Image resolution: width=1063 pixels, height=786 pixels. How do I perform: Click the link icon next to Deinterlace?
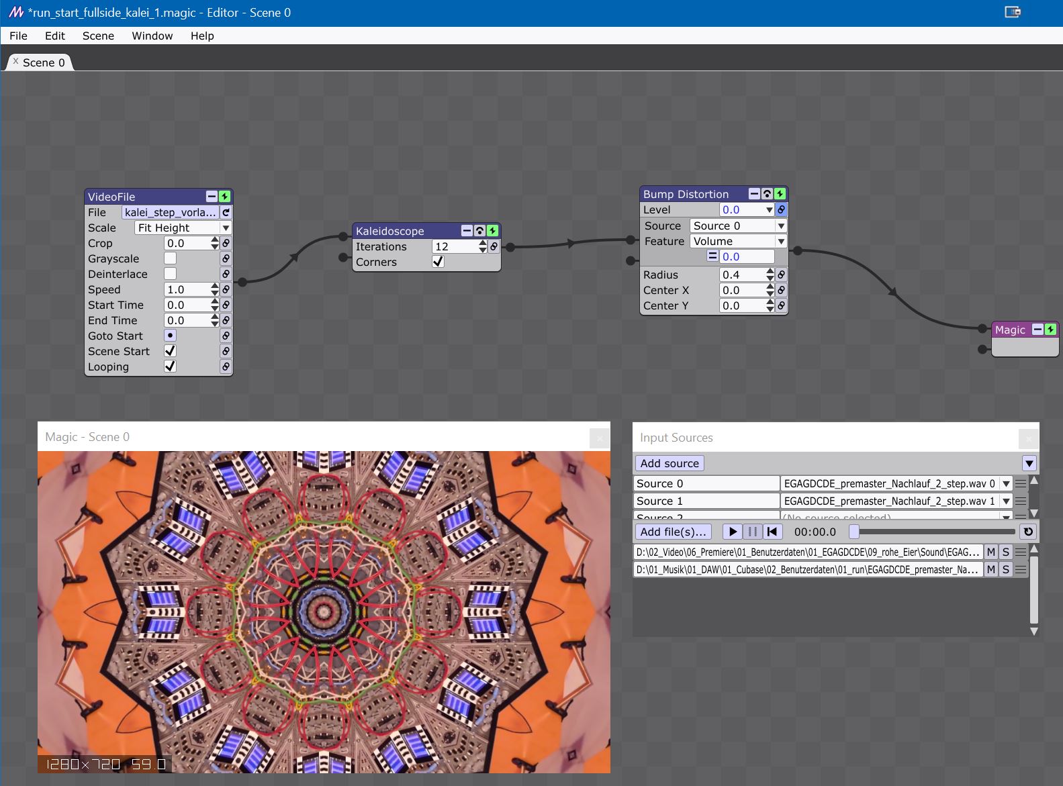(x=226, y=274)
